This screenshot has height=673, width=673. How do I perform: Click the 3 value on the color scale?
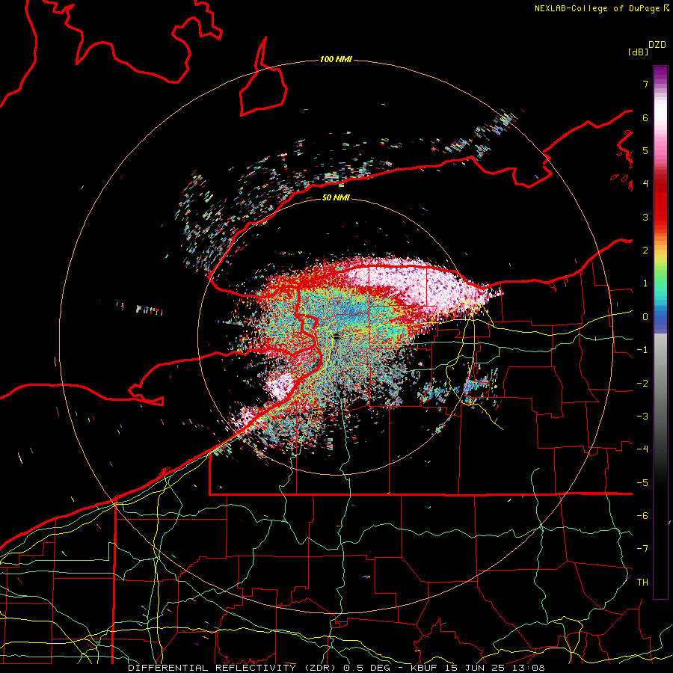click(645, 217)
